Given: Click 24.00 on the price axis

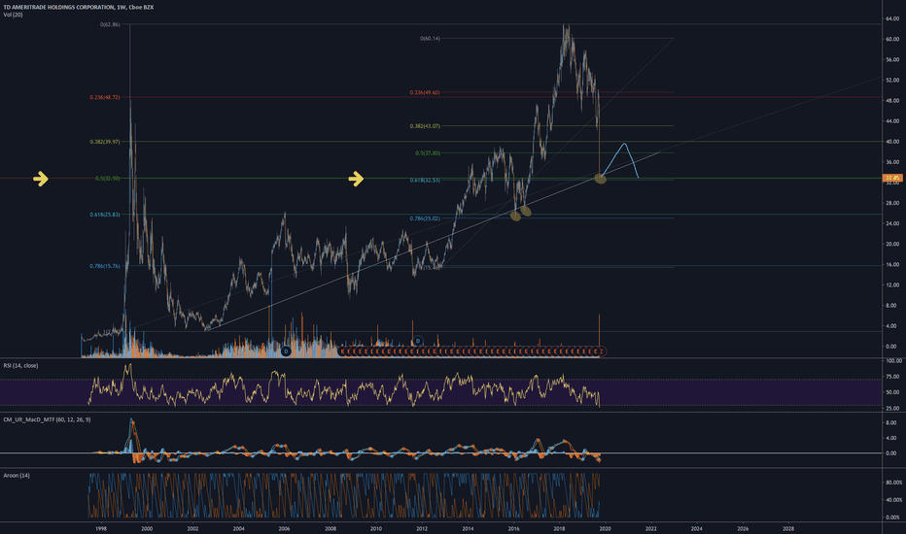Looking at the screenshot, I should (892, 223).
